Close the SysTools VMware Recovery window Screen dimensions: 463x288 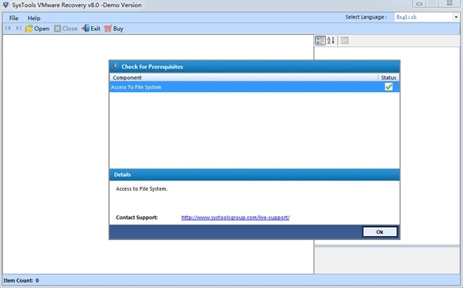click(x=449, y=3)
